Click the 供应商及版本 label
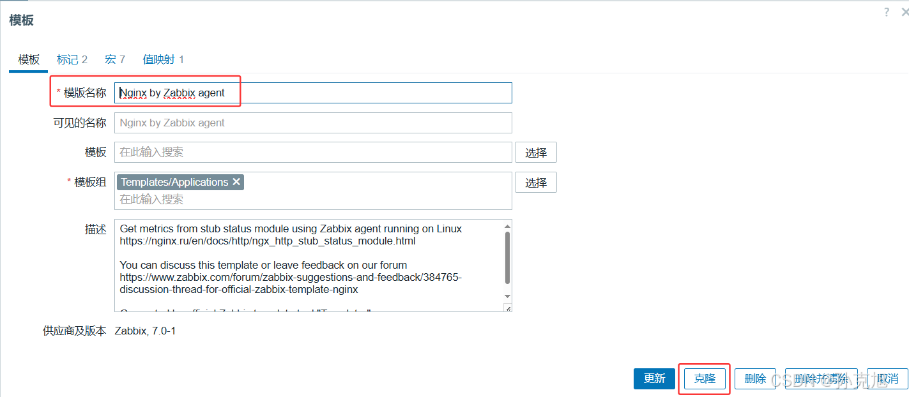 pyautogui.click(x=74, y=331)
